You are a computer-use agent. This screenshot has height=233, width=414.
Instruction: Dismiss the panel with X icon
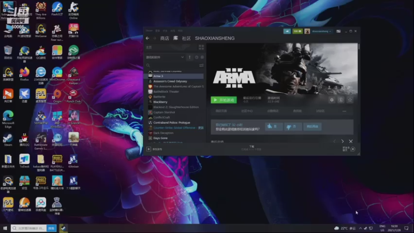351,141
